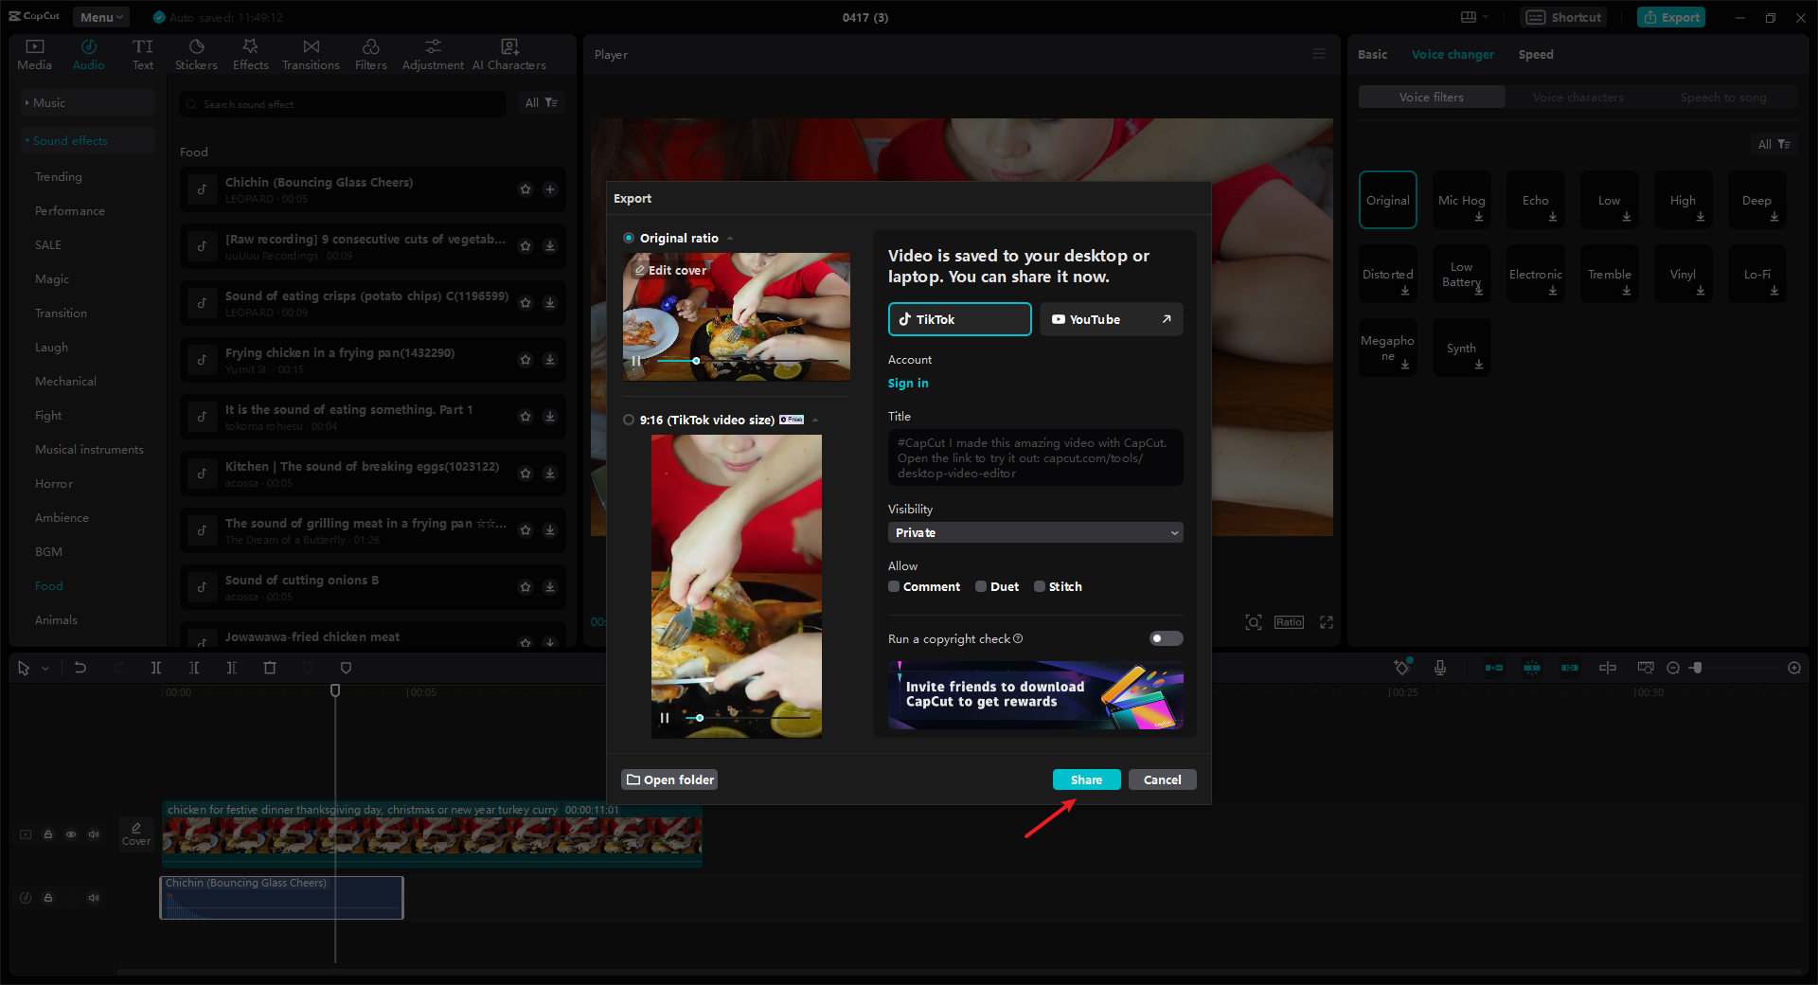Choose TikTok as share destination
This screenshot has height=985, width=1818.
[x=959, y=319]
